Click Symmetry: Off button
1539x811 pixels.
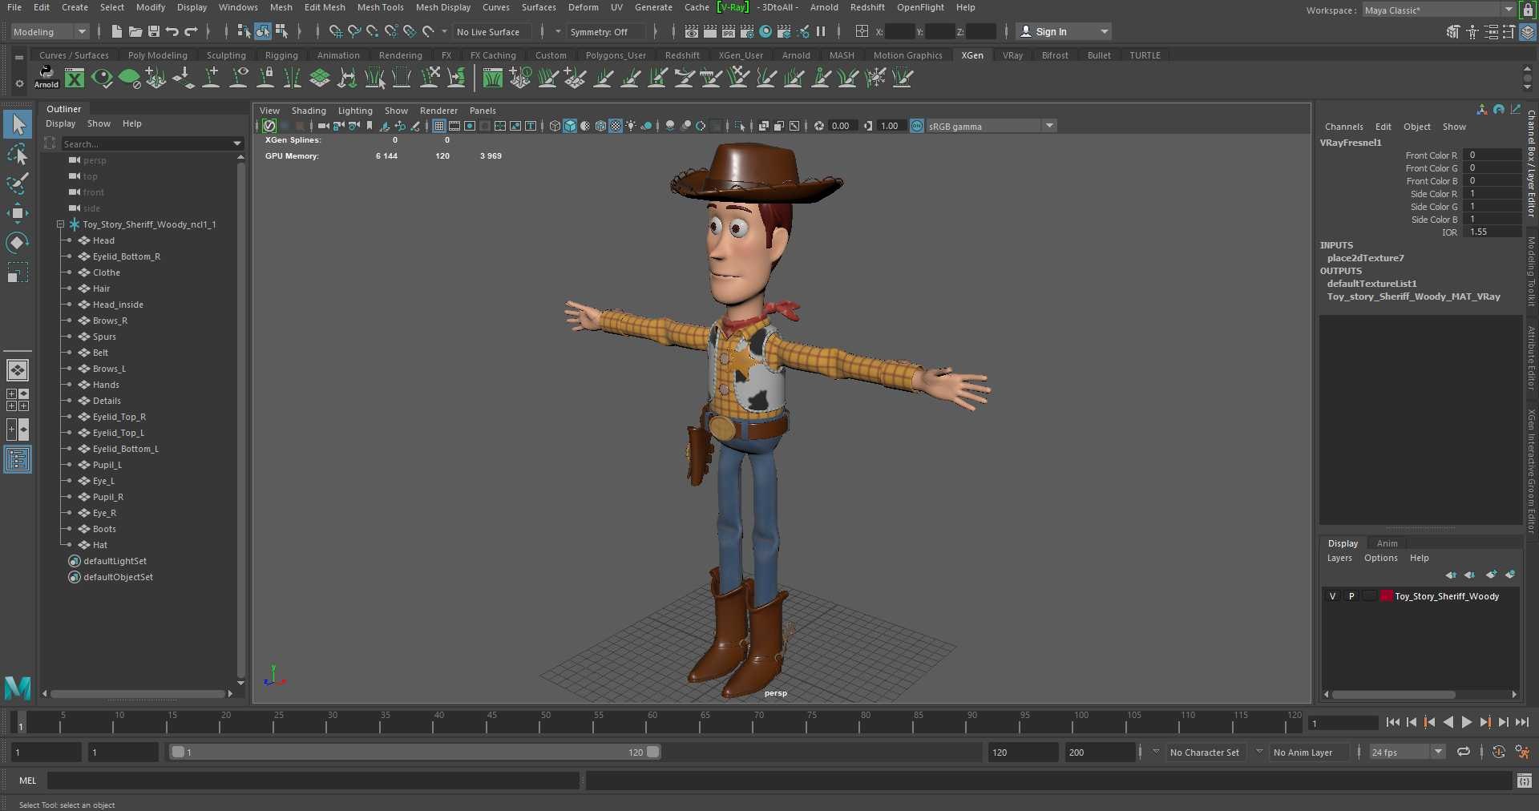click(605, 32)
